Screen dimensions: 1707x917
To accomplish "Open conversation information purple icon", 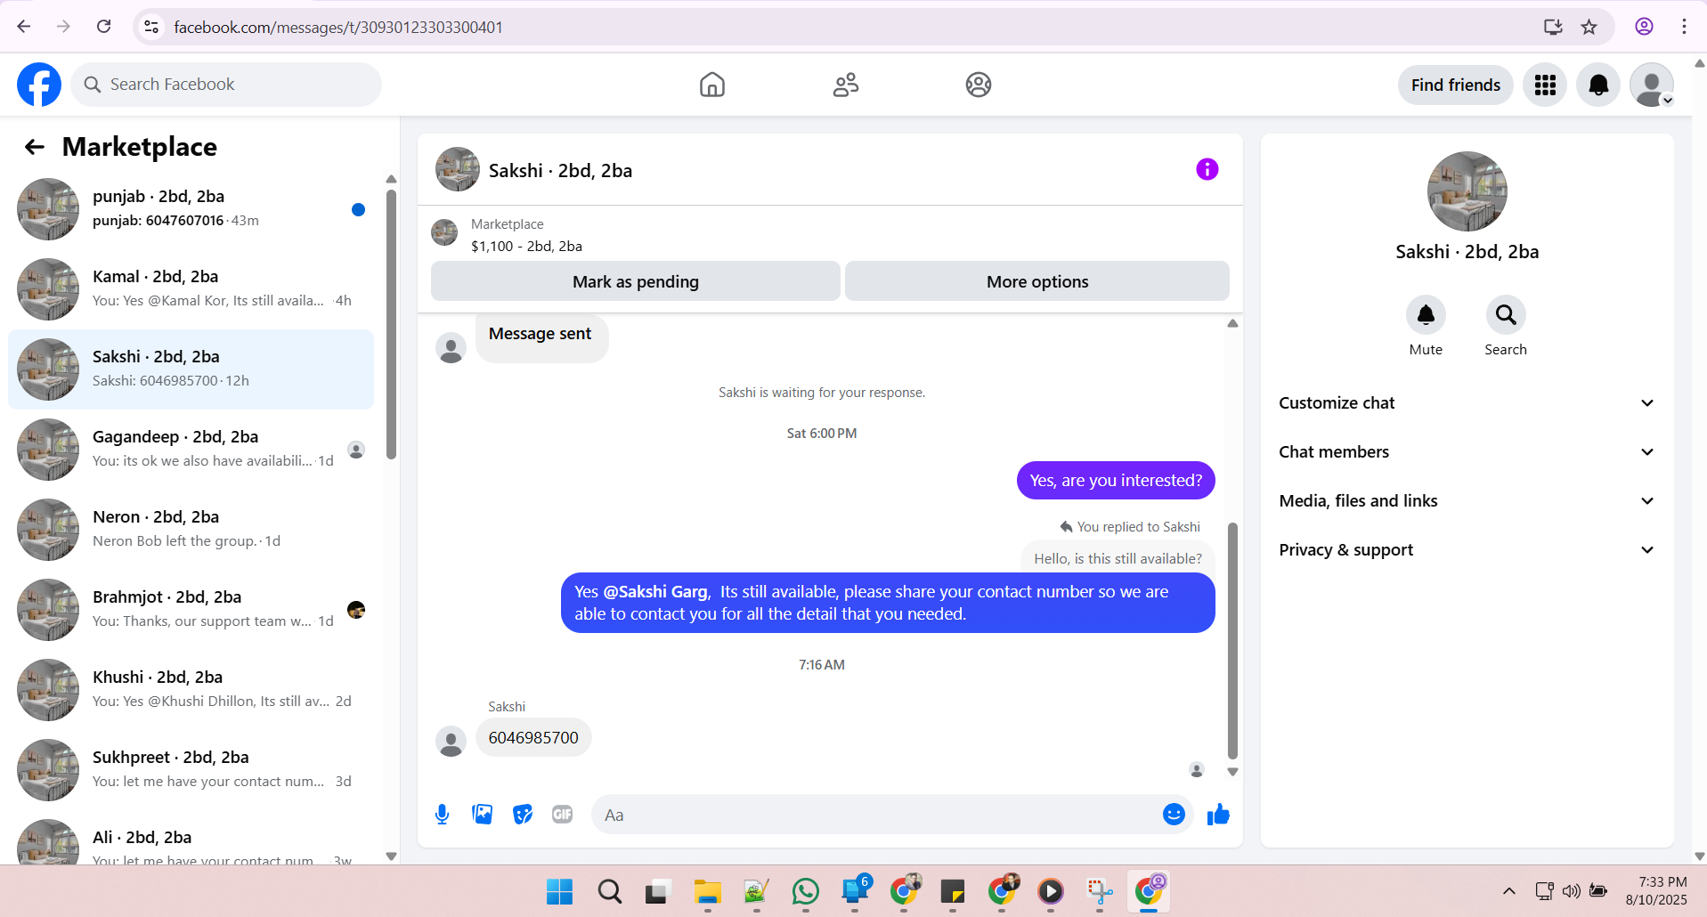I will coord(1207,169).
